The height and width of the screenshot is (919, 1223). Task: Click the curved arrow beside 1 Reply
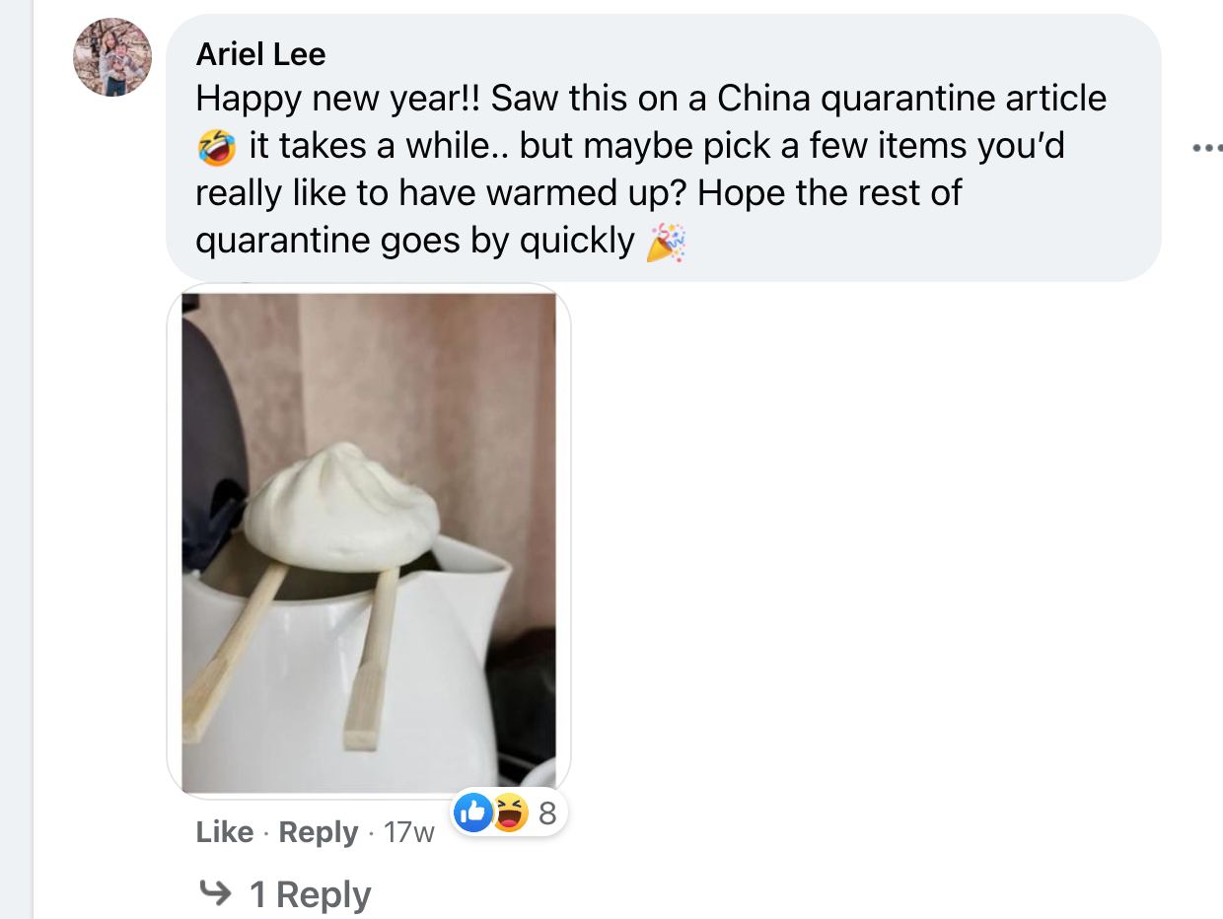point(214,893)
